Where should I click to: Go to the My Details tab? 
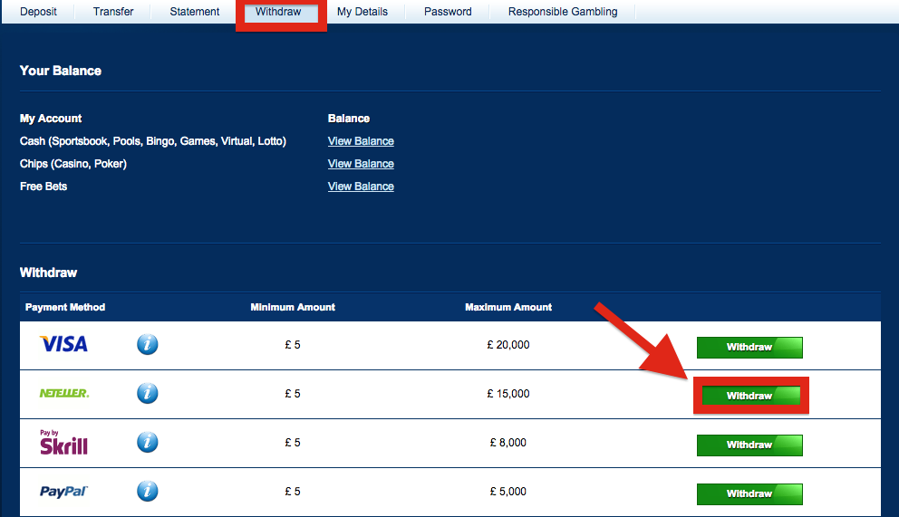click(x=362, y=12)
